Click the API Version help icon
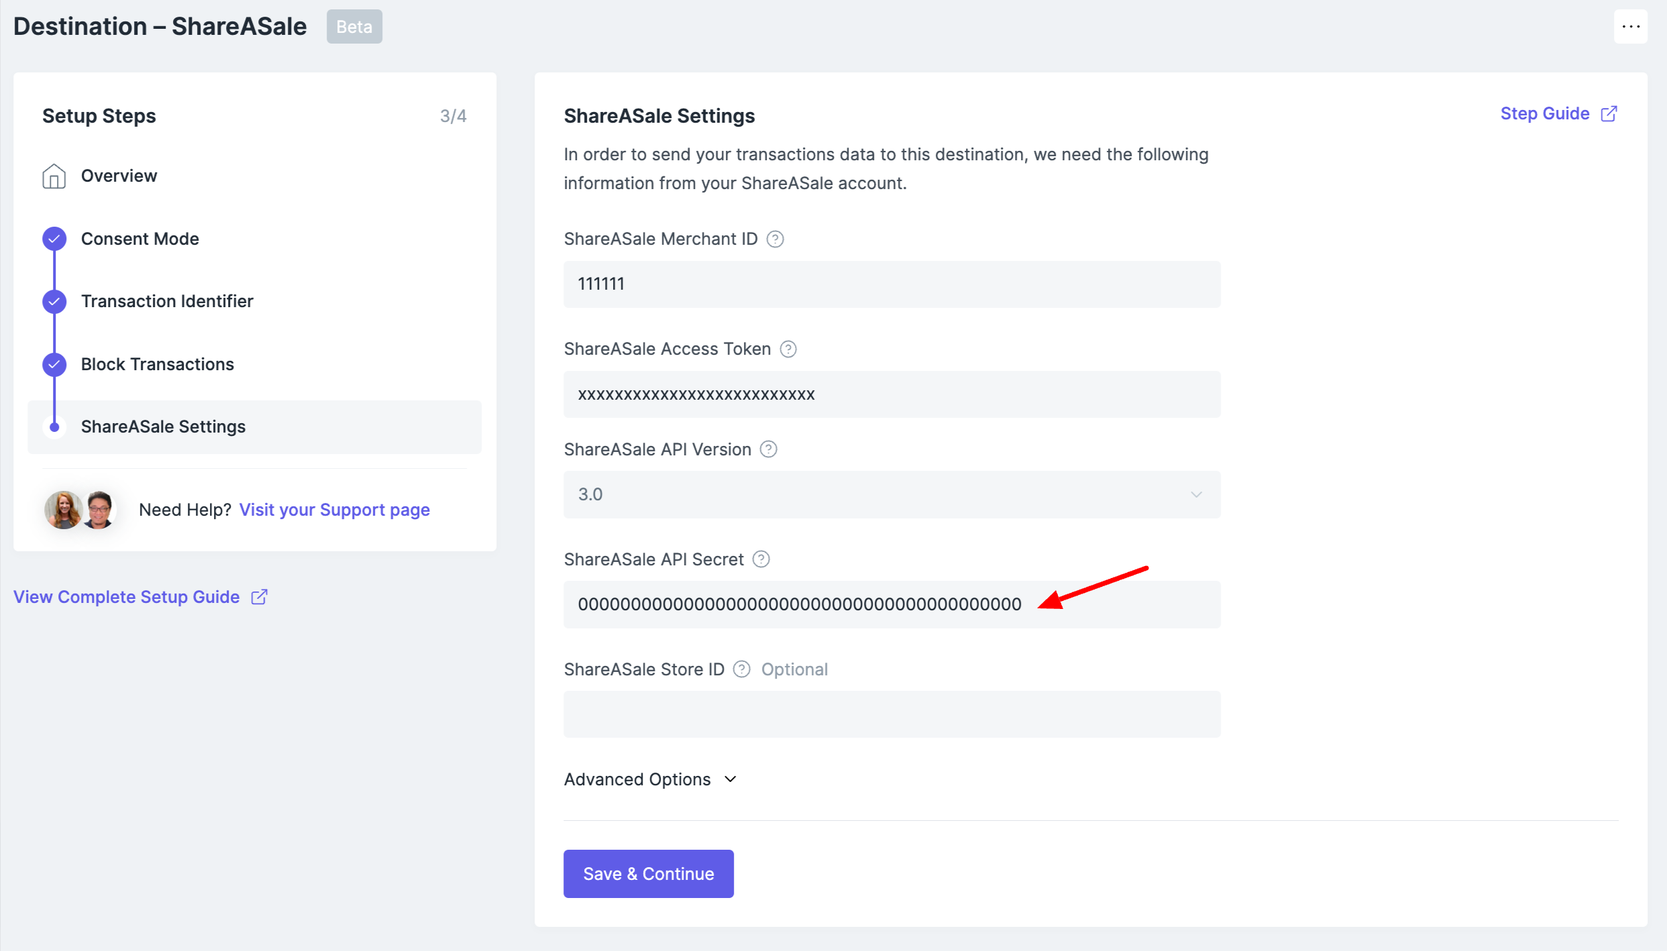The width and height of the screenshot is (1667, 951). (x=768, y=449)
